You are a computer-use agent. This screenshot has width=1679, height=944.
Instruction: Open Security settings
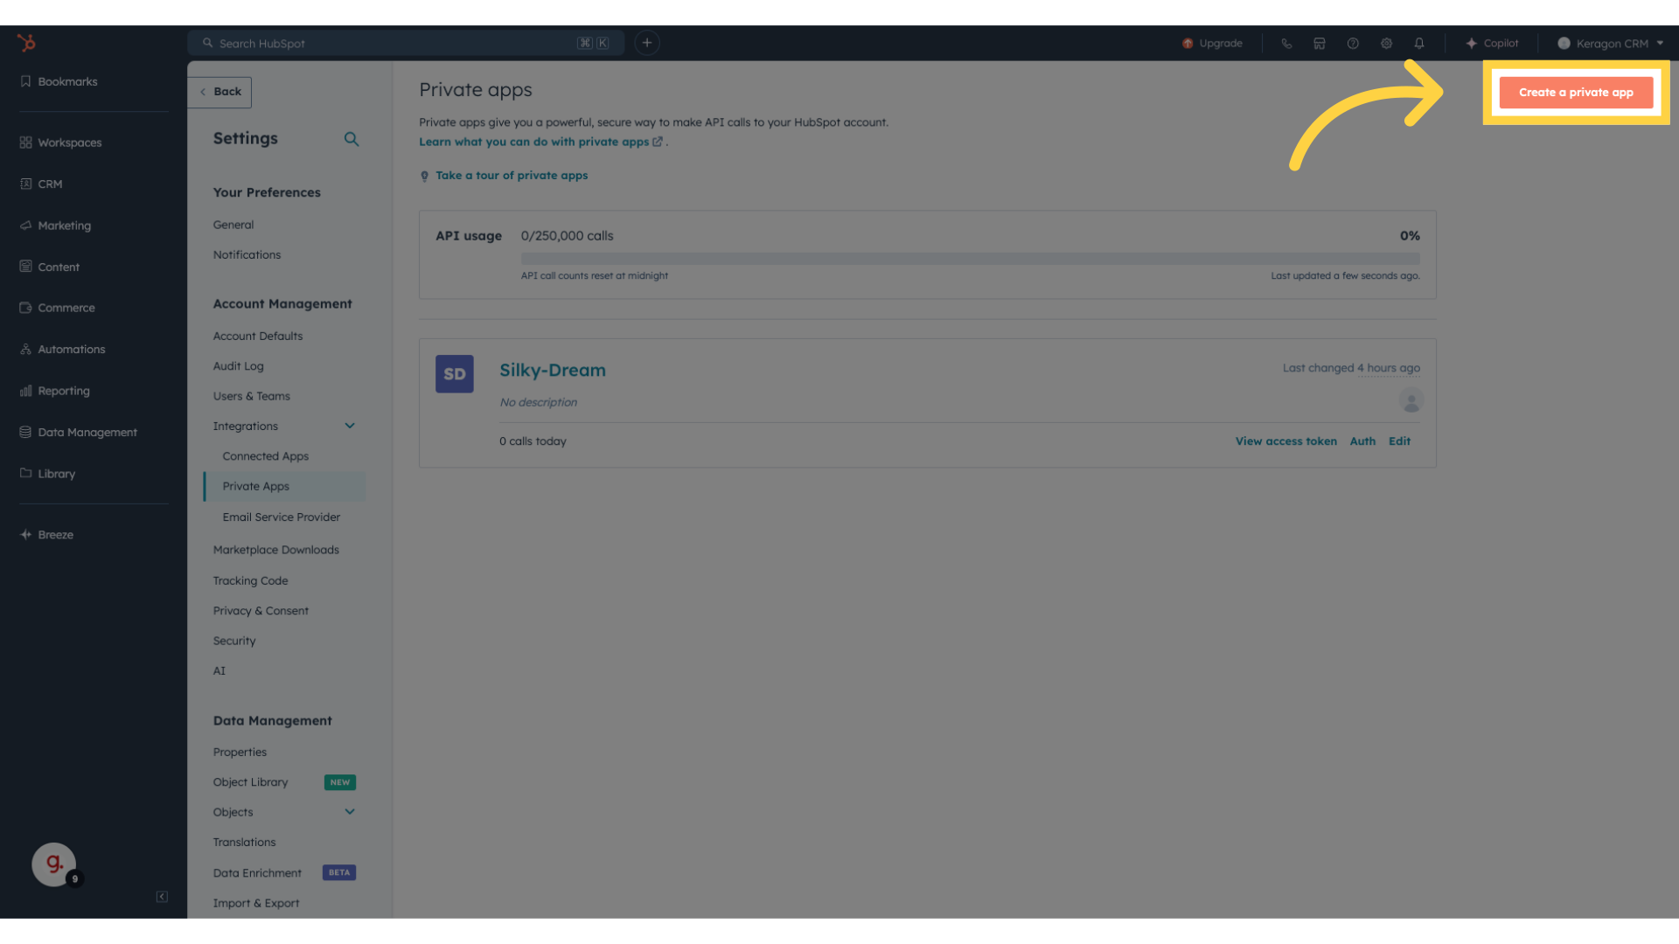point(234,641)
